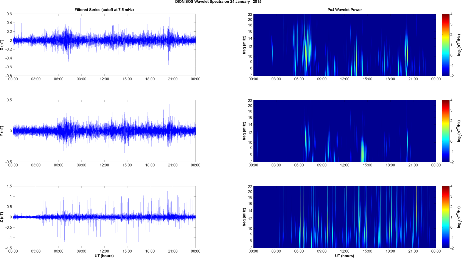This screenshot has height=258, width=462.
Task: Click the '12:00' time tick below the Y time series
Action: [104, 165]
